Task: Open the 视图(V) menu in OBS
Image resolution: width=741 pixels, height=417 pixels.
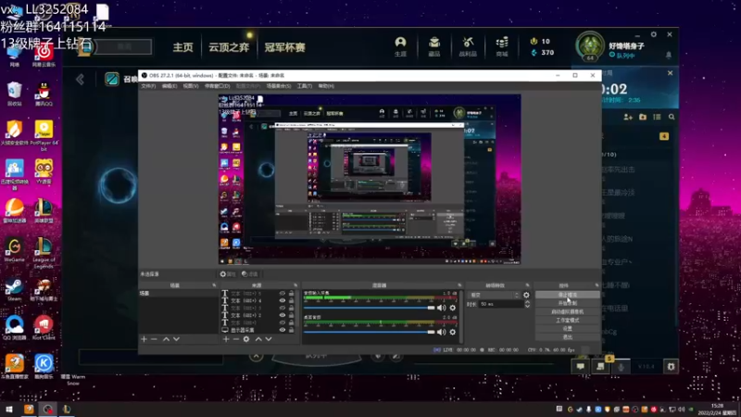Action: point(191,86)
